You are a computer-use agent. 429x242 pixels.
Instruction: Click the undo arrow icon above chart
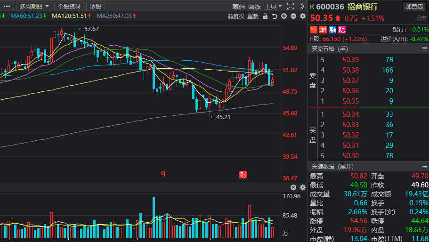coord(275,16)
